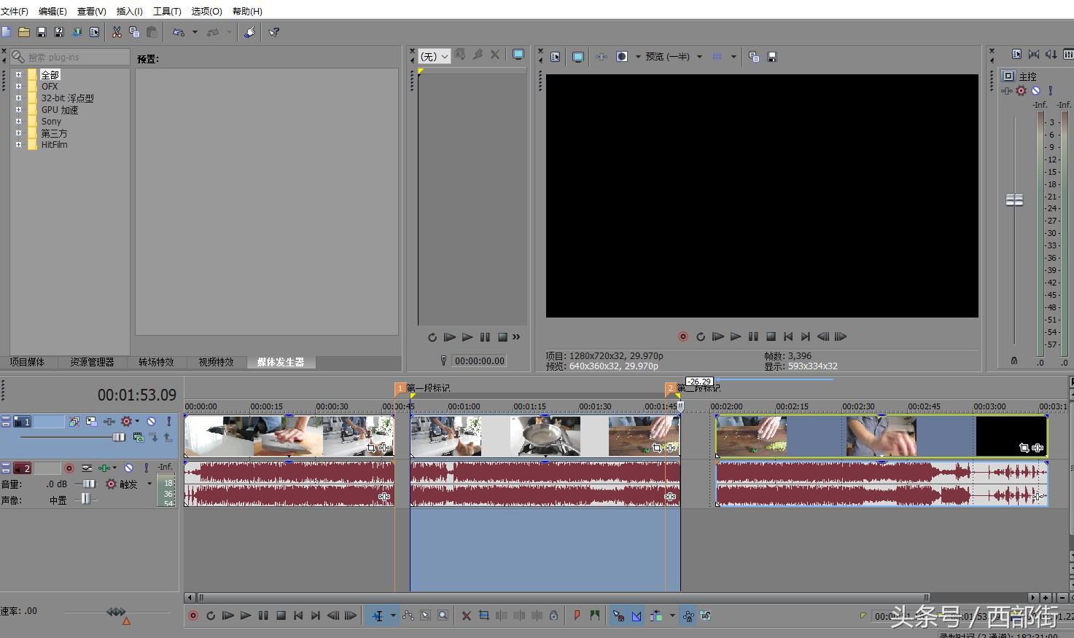Toggle preview on external monitor icon
This screenshot has width=1074, height=638.
[578, 56]
